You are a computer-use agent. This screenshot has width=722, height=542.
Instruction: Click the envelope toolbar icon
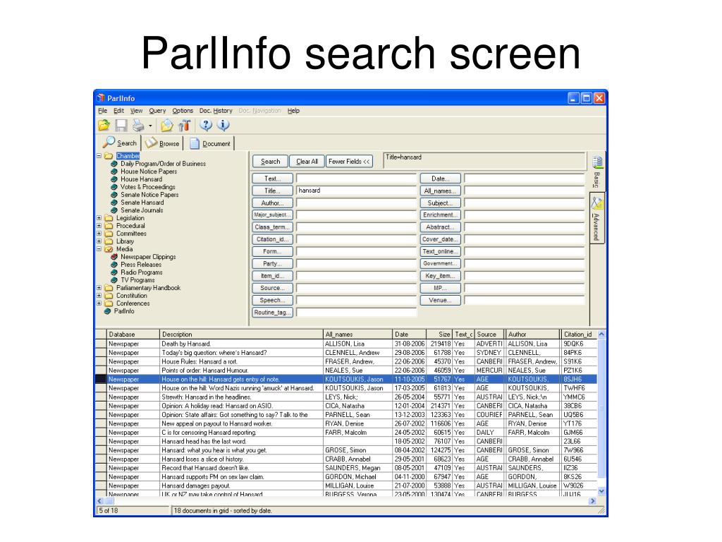tap(166, 126)
